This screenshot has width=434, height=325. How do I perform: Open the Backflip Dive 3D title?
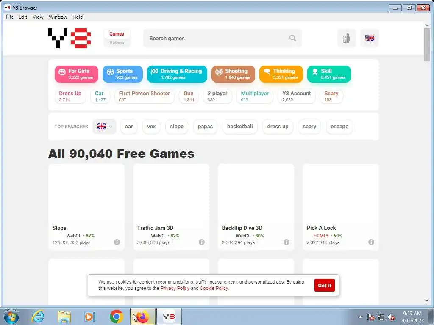click(242, 228)
